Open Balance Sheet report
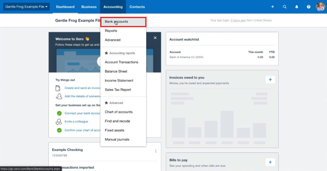The height and width of the screenshot is (171, 327). click(x=123, y=71)
